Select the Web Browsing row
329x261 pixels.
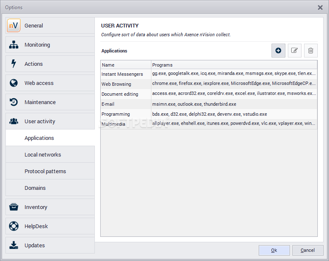[x=209, y=84]
